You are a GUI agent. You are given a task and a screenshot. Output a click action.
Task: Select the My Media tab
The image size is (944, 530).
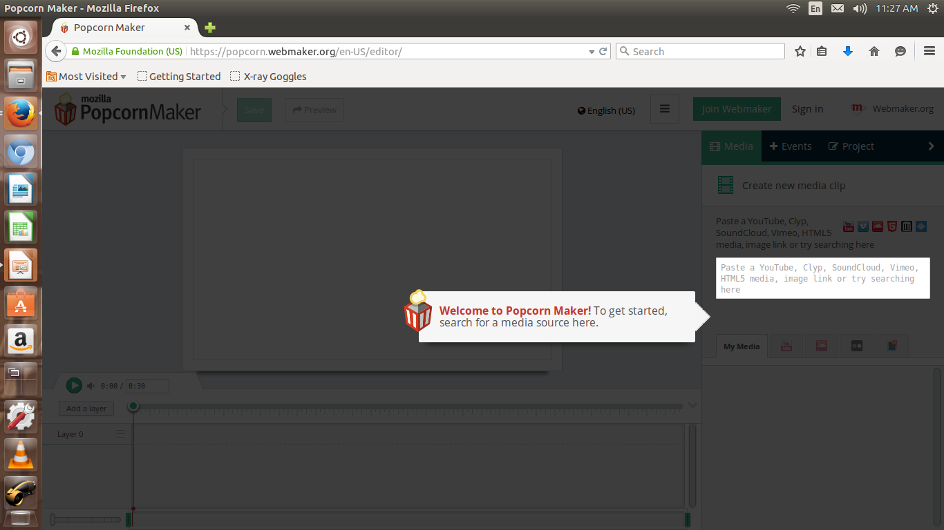click(x=742, y=346)
